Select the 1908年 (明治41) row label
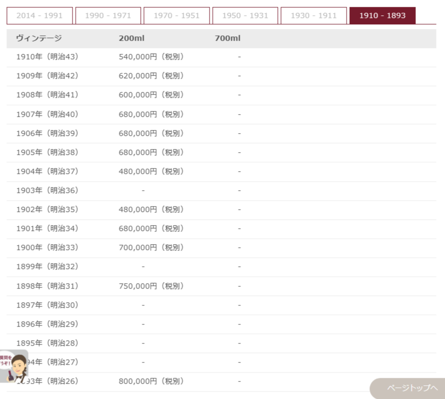The image size is (445, 399). 47,95
